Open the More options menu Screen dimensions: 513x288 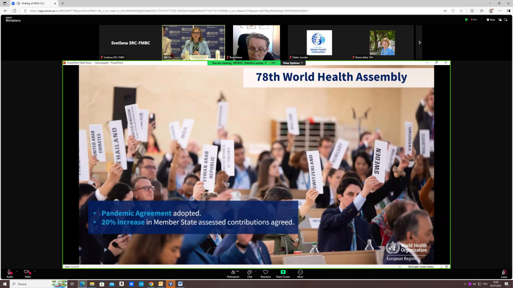tap(300, 272)
